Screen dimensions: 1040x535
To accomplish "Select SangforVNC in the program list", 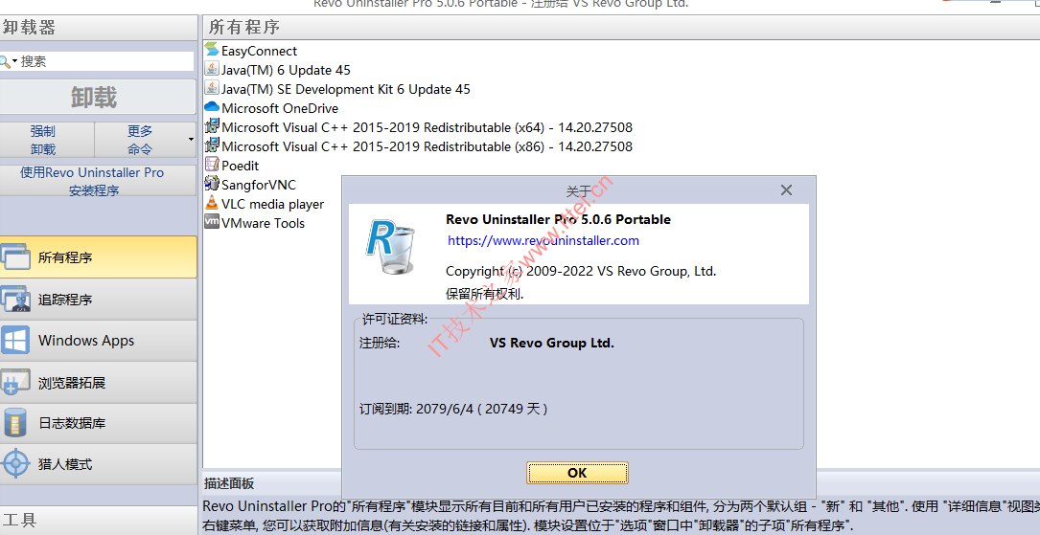I will tap(259, 185).
